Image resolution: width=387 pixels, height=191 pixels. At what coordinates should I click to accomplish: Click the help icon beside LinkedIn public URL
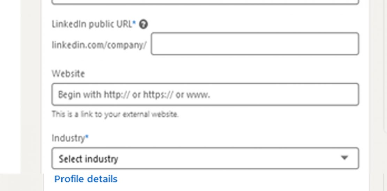(143, 24)
